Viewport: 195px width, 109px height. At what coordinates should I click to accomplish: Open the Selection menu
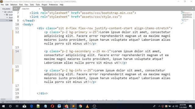[x=14, y=5]
